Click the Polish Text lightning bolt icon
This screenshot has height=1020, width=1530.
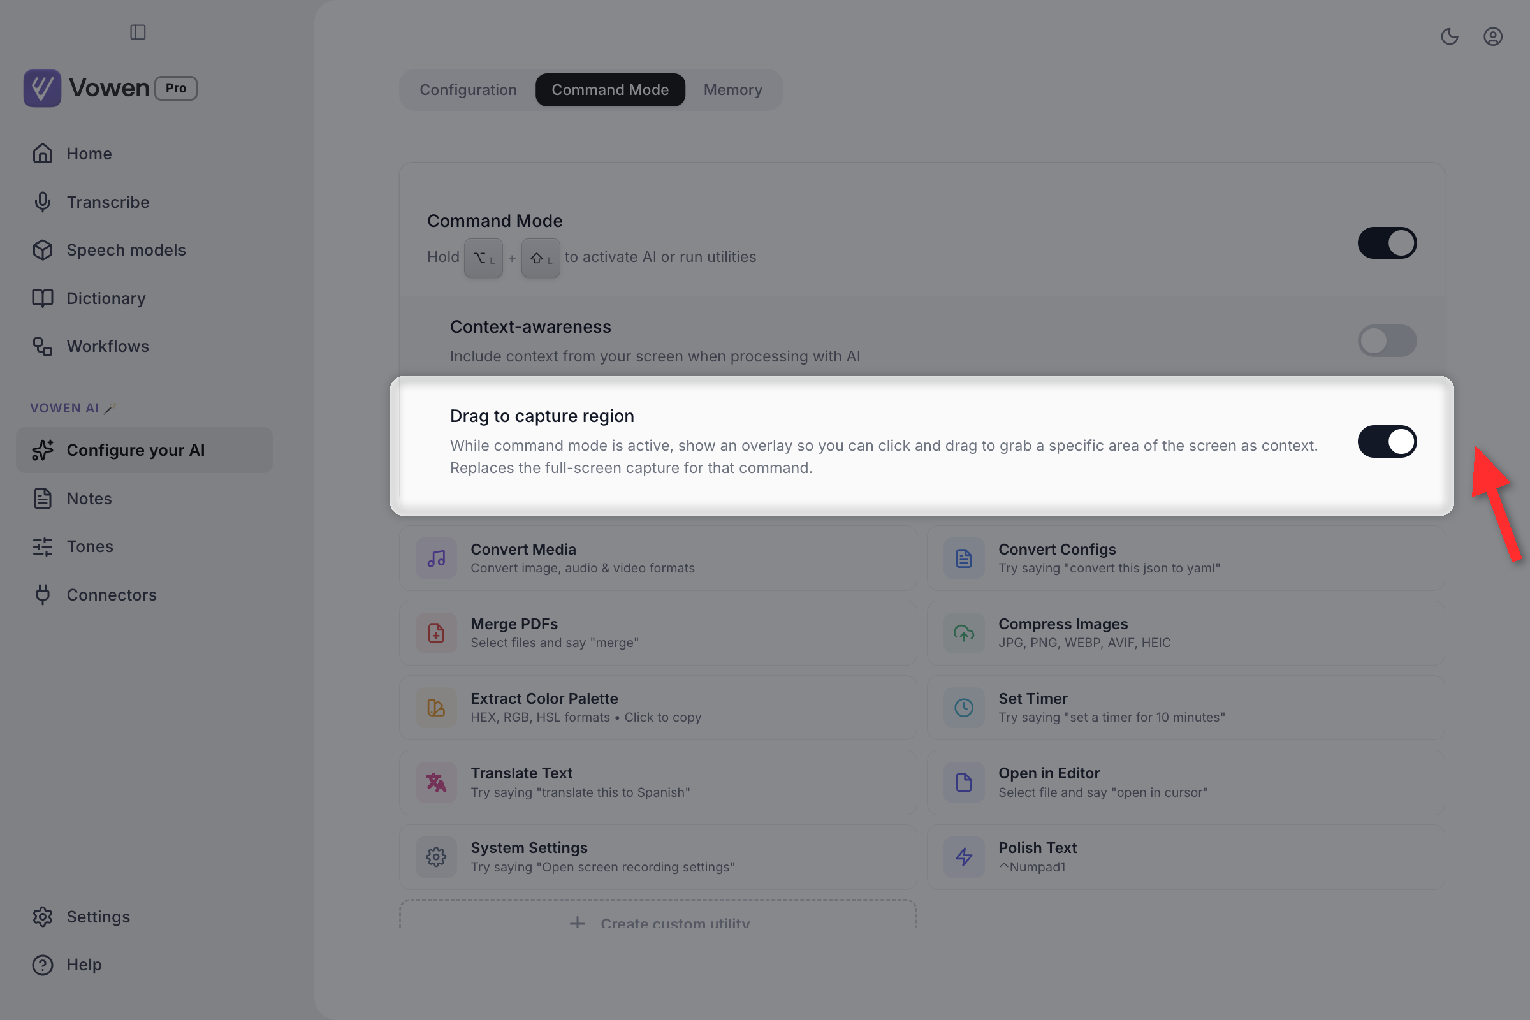point(964,857)
